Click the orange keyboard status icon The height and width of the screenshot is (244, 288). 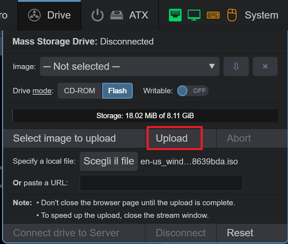(213, 15)
